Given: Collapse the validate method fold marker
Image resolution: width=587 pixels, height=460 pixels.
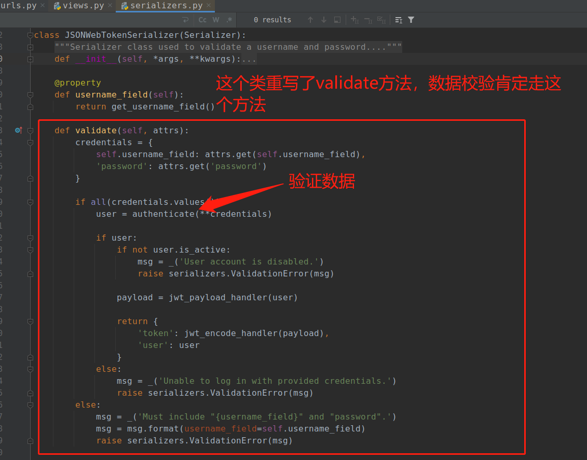Looking at the screenshot, I should [x=30, y=131].
